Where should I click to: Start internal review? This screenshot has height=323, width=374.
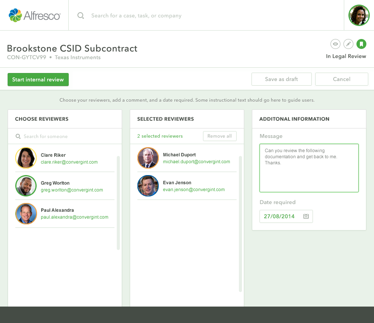38,80
